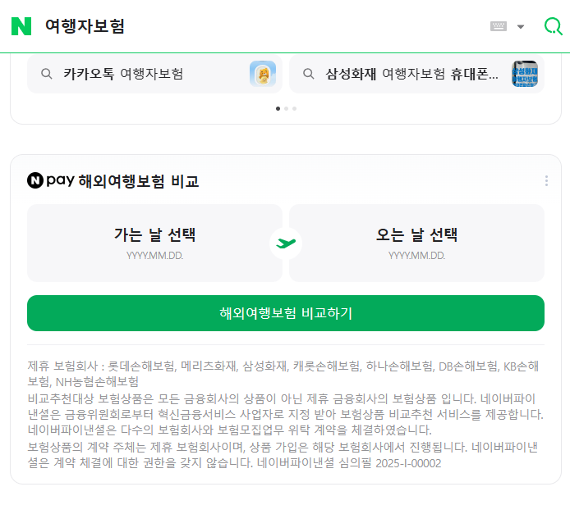This screenshot has width=570, height=505.
Task: Click magnifier icon beside 삼성화재 여행자보험
Action: pos(308,74)
